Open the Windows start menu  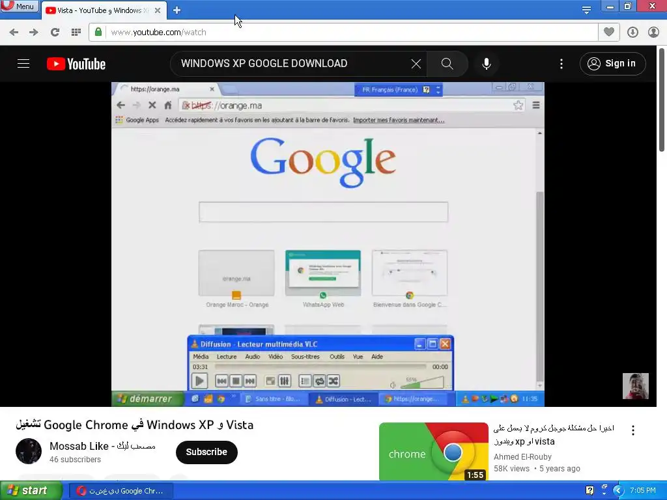(x=31, y=491)
